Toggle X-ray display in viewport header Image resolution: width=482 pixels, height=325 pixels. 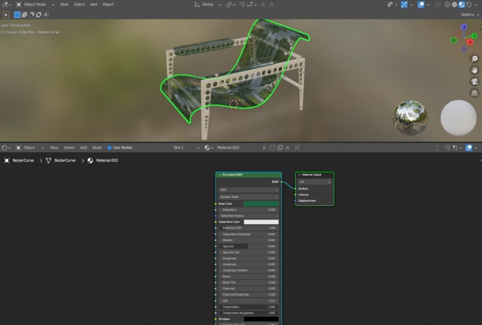tap(438, 5)
